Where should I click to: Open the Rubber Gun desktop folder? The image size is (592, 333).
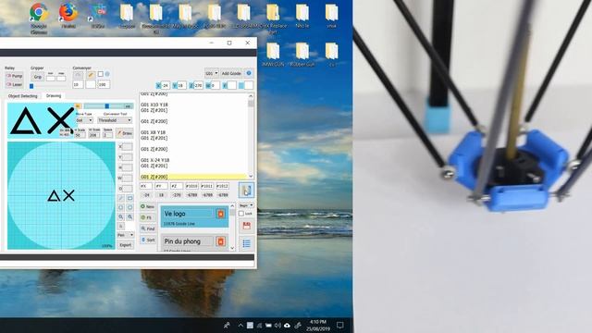point(302,54)
